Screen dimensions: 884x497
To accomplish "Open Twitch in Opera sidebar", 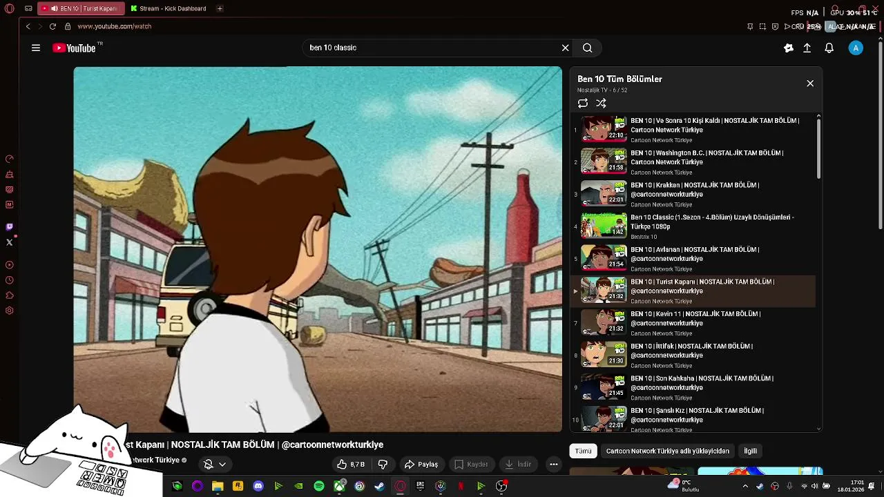I will point(10,226).
